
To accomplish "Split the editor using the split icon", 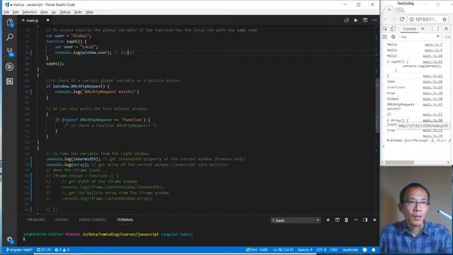I will (x=365, y=21).
